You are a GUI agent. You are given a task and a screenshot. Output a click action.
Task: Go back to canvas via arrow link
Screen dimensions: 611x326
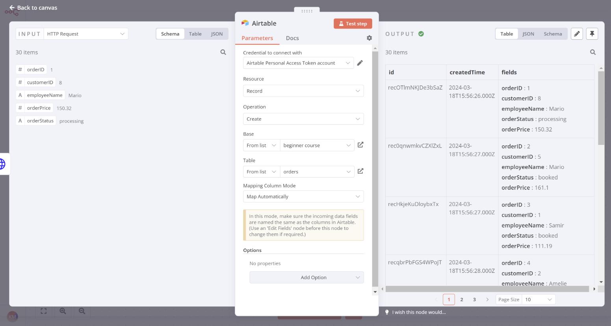click(x=33, y=7)
